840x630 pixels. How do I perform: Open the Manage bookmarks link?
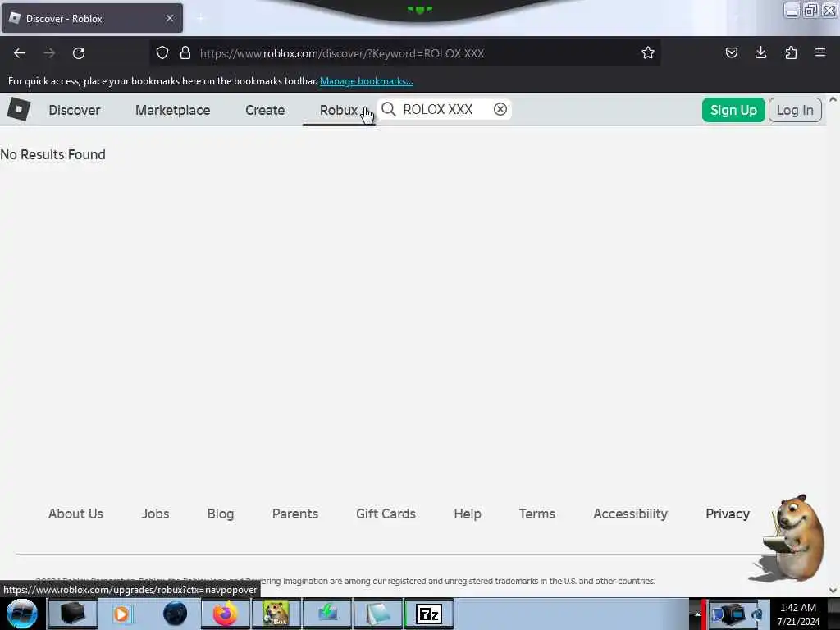click(x=367, y=81)
